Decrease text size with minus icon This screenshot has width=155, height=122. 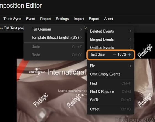(115, 55)
